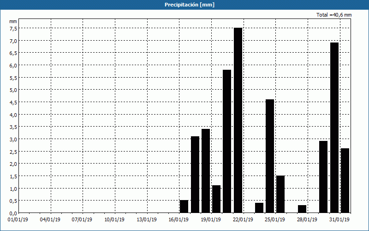Click the y-axis value '7,5'
The width and height of the screenshot is (369, 231).
pyautogui.click(x=13, y=29)
